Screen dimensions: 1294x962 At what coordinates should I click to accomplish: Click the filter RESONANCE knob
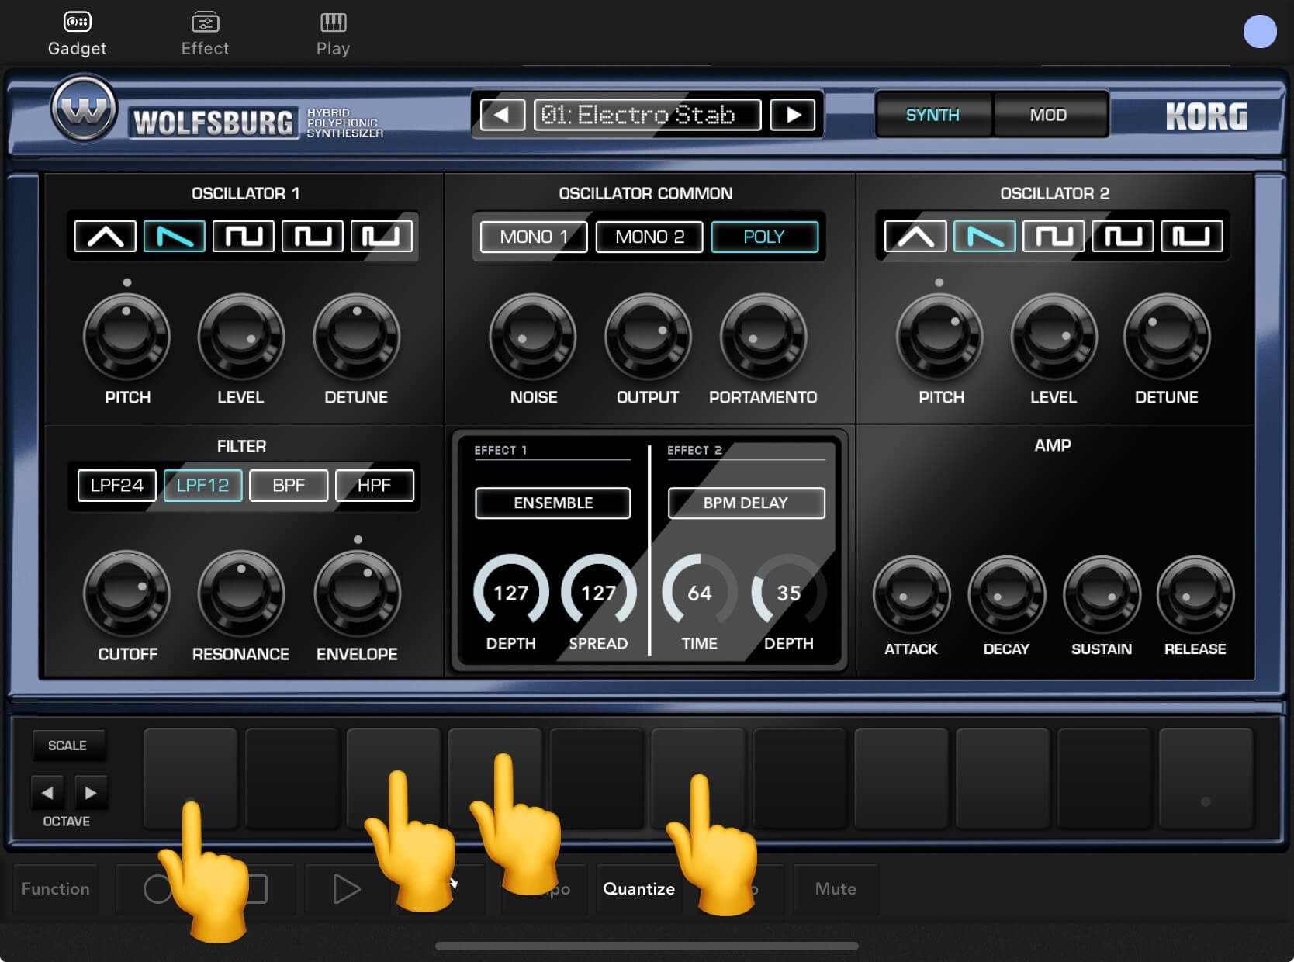coord(240,594)
